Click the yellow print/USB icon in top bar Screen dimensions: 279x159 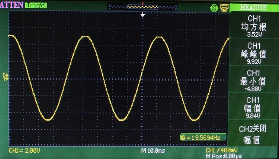(x=223, y=7)
